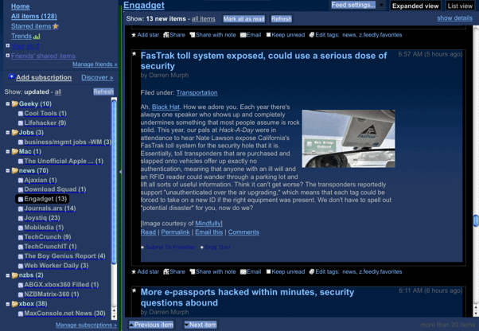Expand Friends' shared items section
Image resolution: width=479 pixels, height=331 pixels.
8,55
